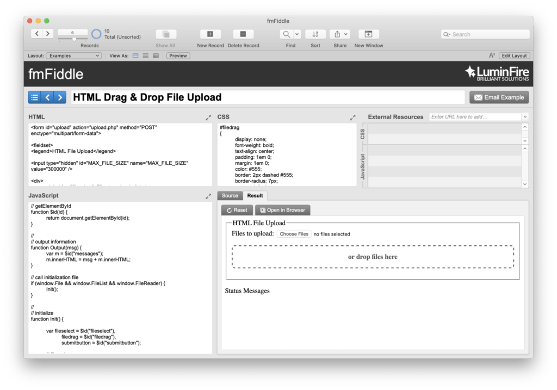
Task: Click the Show All records icon
Action: tap(165, 34)
